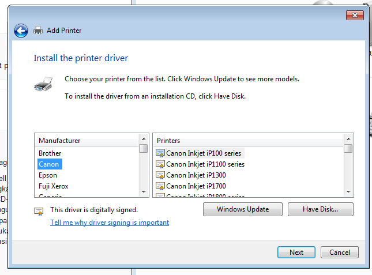Open the driver signing importance link

coord(110,223)
